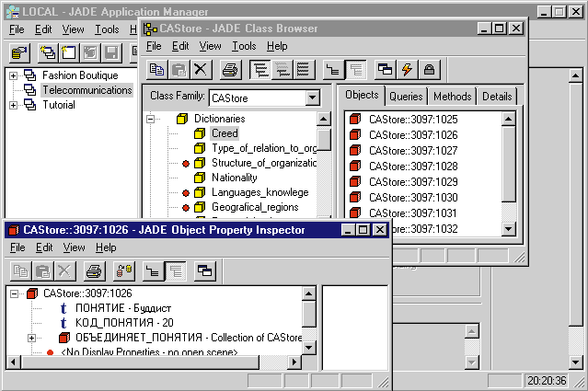This screenshot has height=391, width=588.
Task: Click Objects list scrollbar down arrow
Action: (x=509, y=229)
